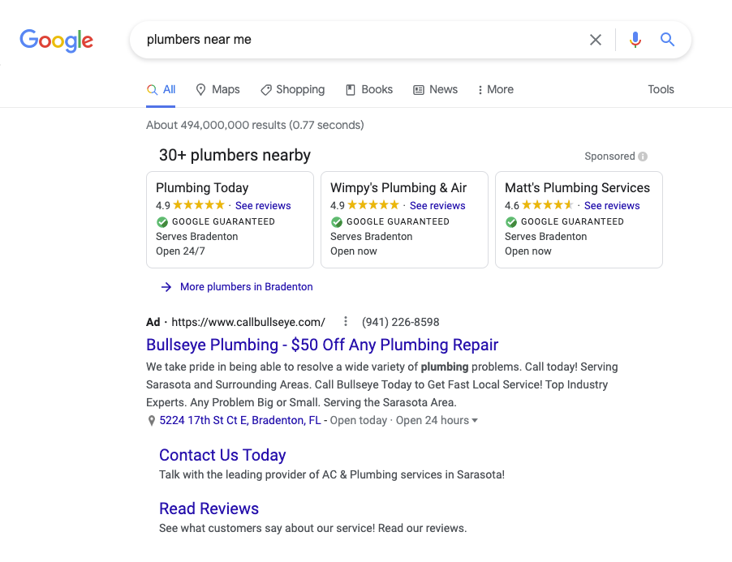
Task: Open the Wimpy's Plumbing & Air listing title
Action: coord(398,187)
